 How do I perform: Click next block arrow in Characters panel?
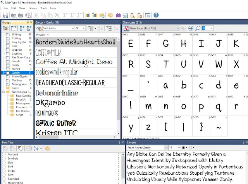click(x=191, y=28)
